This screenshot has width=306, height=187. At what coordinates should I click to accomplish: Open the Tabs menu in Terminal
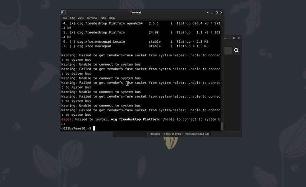pyautogui.click(x=103, y=18)
